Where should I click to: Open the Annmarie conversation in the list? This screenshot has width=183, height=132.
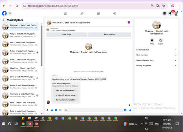[x=20, y=95]
